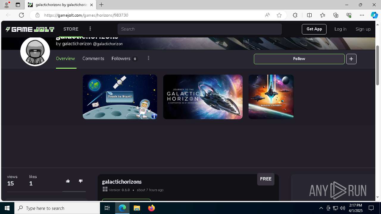The width and height of the screenshot is (381, 214).
Task: Open File Explorer from taskbar
Action: click(x=137, y=208)
